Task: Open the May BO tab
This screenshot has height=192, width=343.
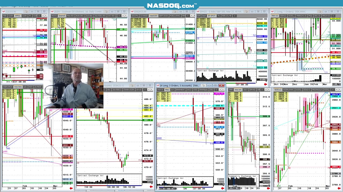Action: pos(70,16)
